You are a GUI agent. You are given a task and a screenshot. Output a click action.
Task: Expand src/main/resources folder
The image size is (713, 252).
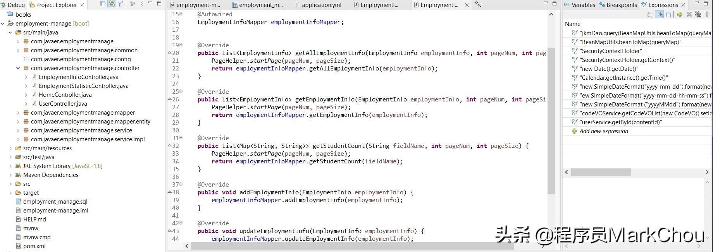point(10,148)
